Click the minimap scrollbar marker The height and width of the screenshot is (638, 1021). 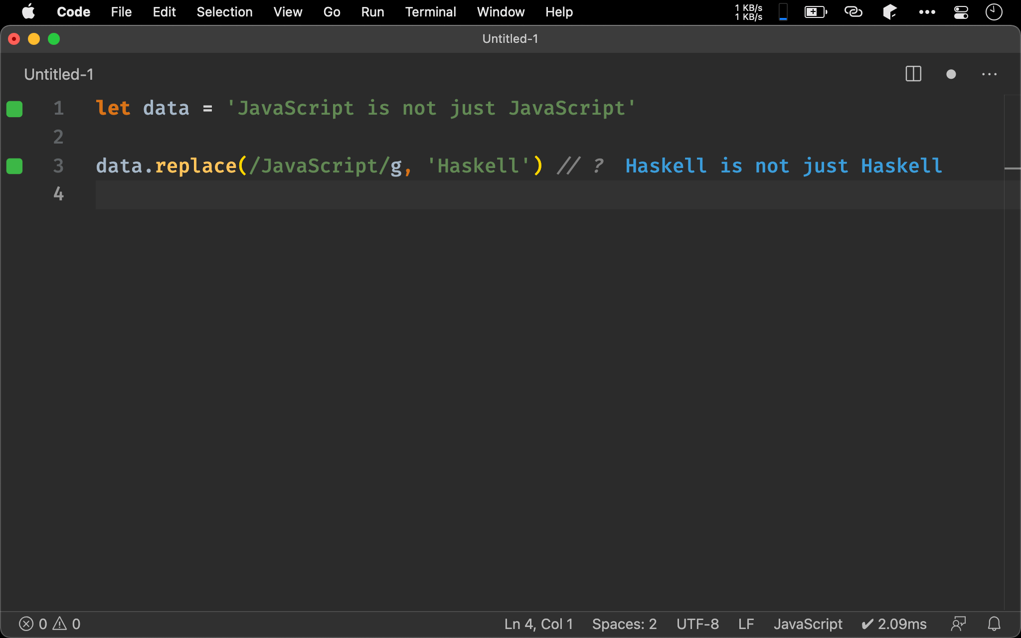(1012, 168)
